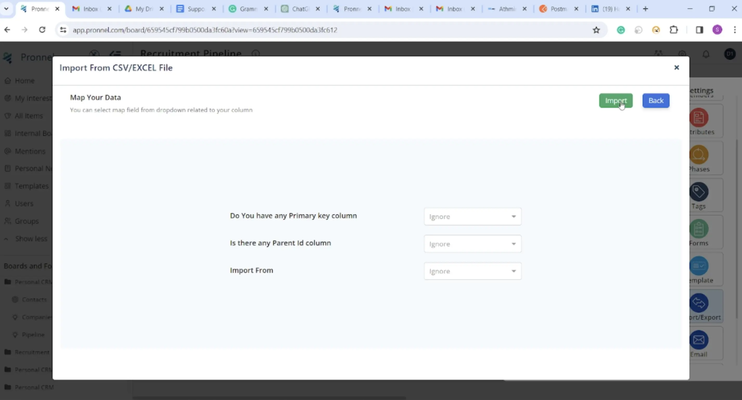Open the Primary key column dropdown
Image resolution: width=742 pixels, height=400 pixels.
472,217
